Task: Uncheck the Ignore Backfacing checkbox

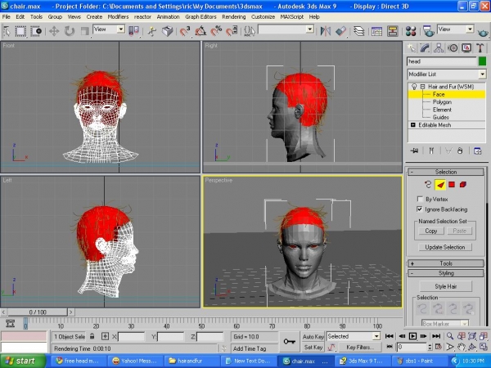Action: 420,209
